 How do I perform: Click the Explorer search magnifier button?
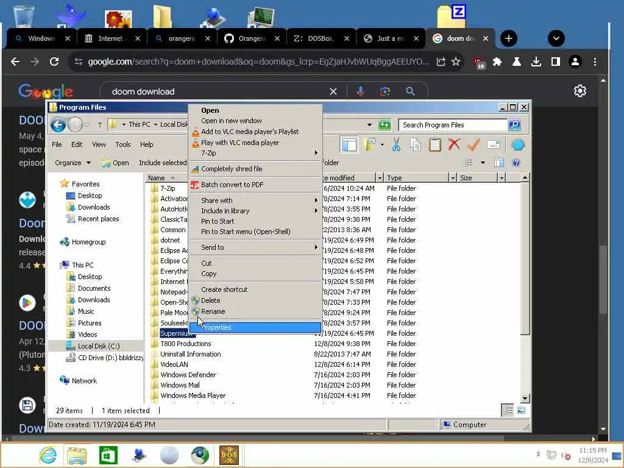(x=514, y=125)
